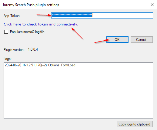Click the word connectivity in the link
This screenshot has width=157, height=130.
(67, 24)
